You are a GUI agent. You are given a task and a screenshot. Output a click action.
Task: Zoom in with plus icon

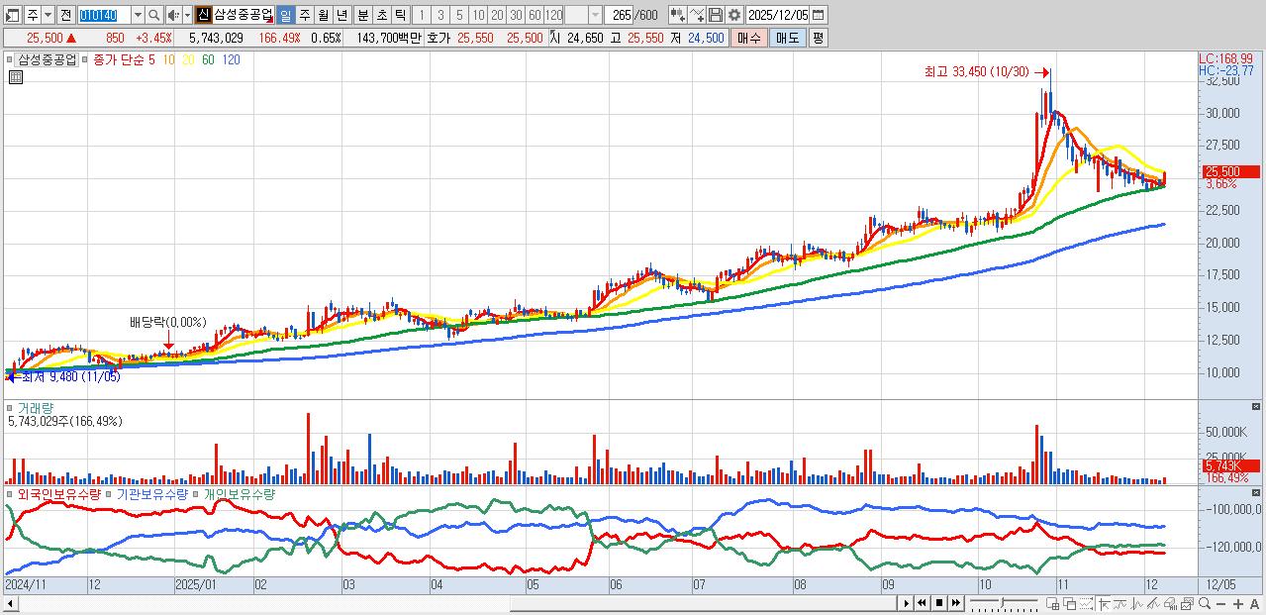[1237, 603]
